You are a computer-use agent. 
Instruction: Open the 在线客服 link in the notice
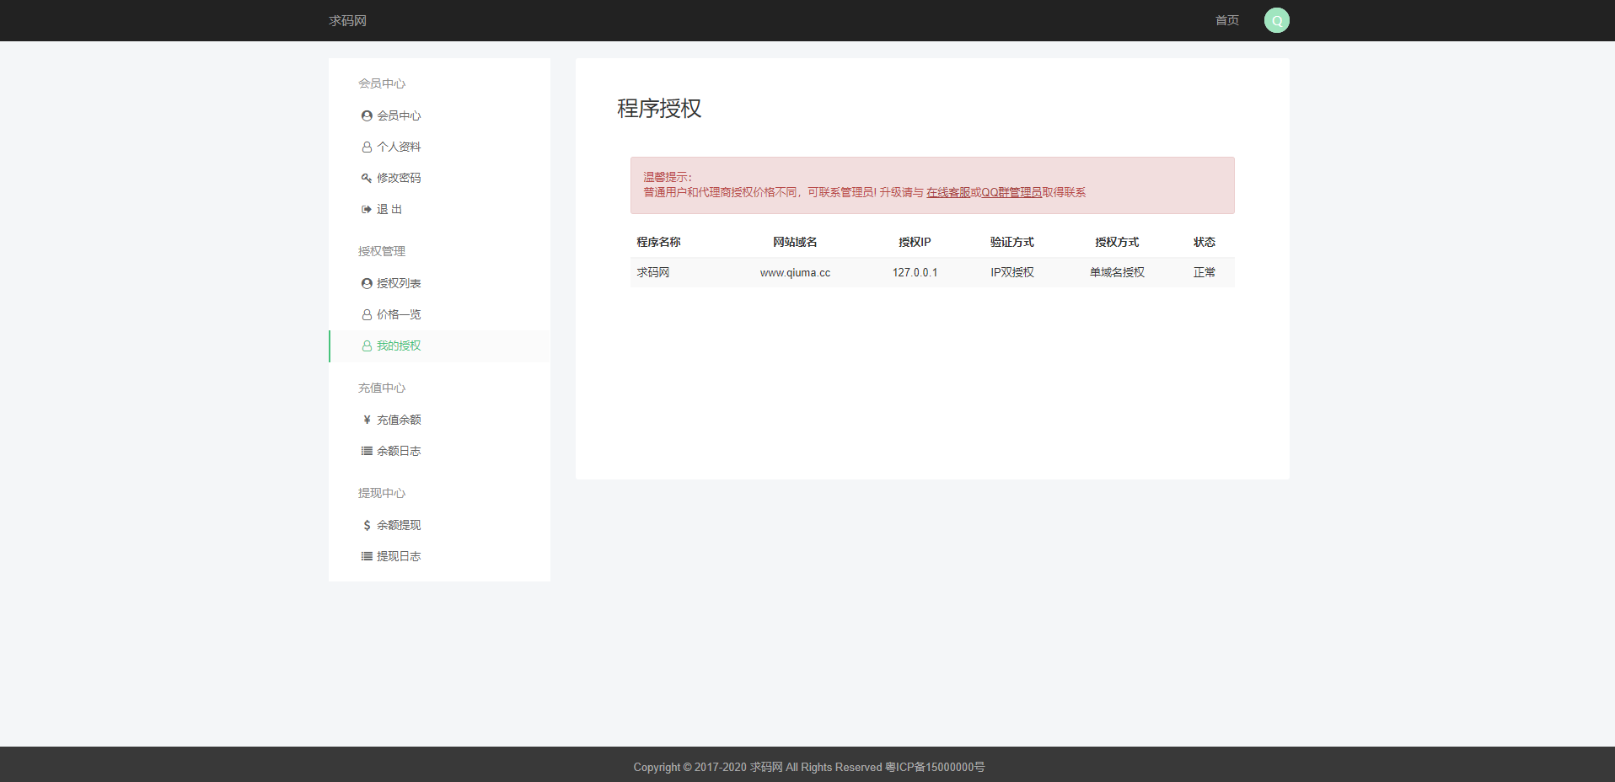947,192
